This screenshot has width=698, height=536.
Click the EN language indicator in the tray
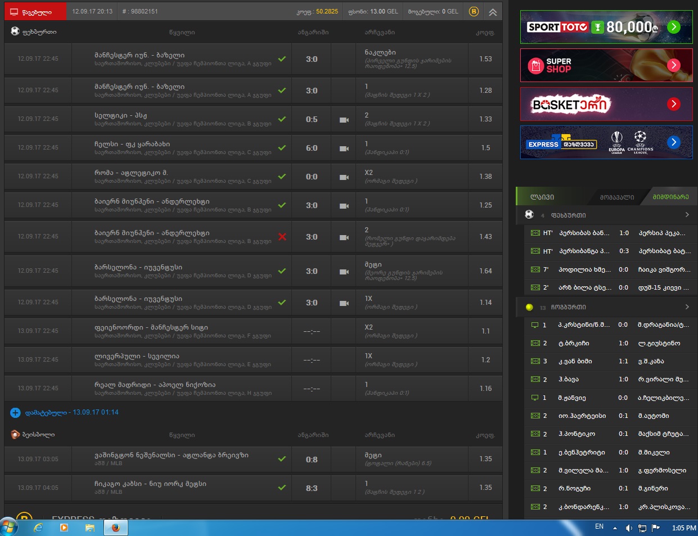click(x=599, y=527)
